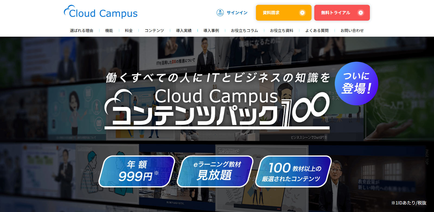Select 導入実績 in the navigation
Screen dimensions: 434x212
coord(184,31)
